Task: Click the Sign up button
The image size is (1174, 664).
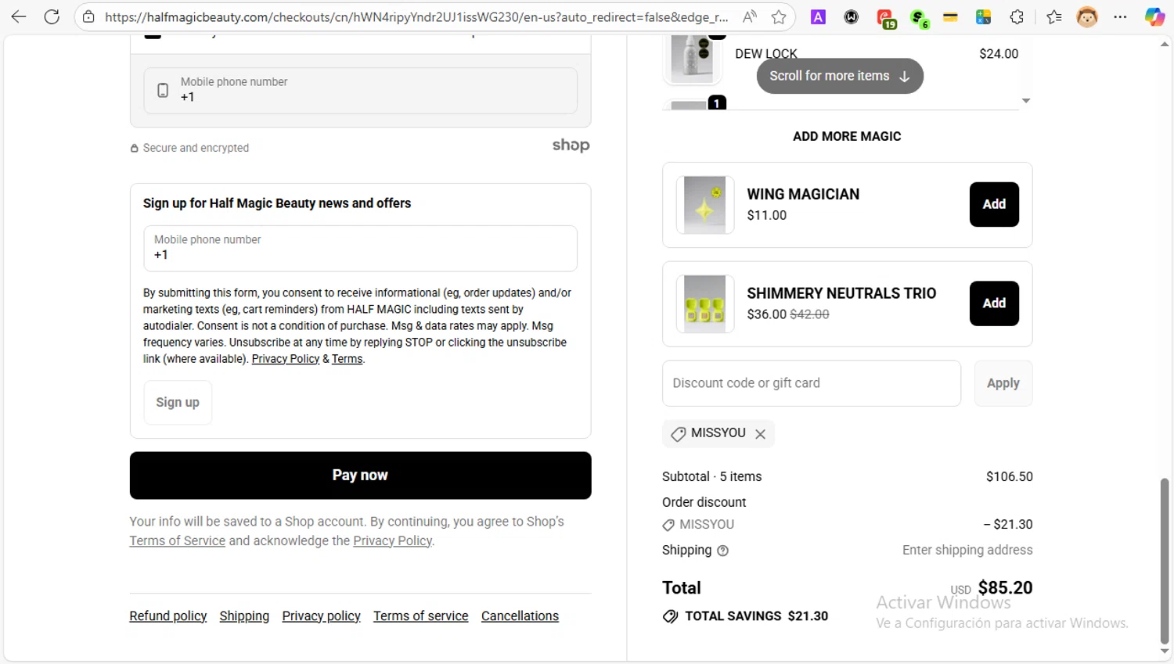Action: click(178, 403)
